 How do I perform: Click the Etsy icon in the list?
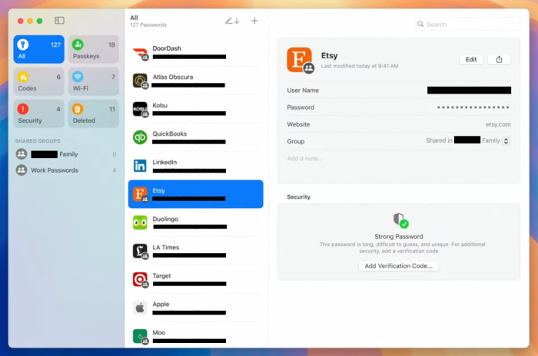pos(140,194)
